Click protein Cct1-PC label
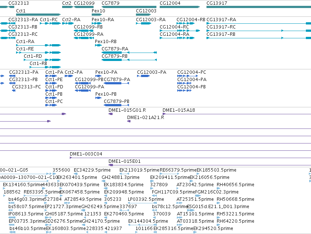The width and height of the screenshot is (311, 234). (54, 101)
